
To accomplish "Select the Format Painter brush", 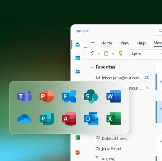I will (x=121, y=53).
